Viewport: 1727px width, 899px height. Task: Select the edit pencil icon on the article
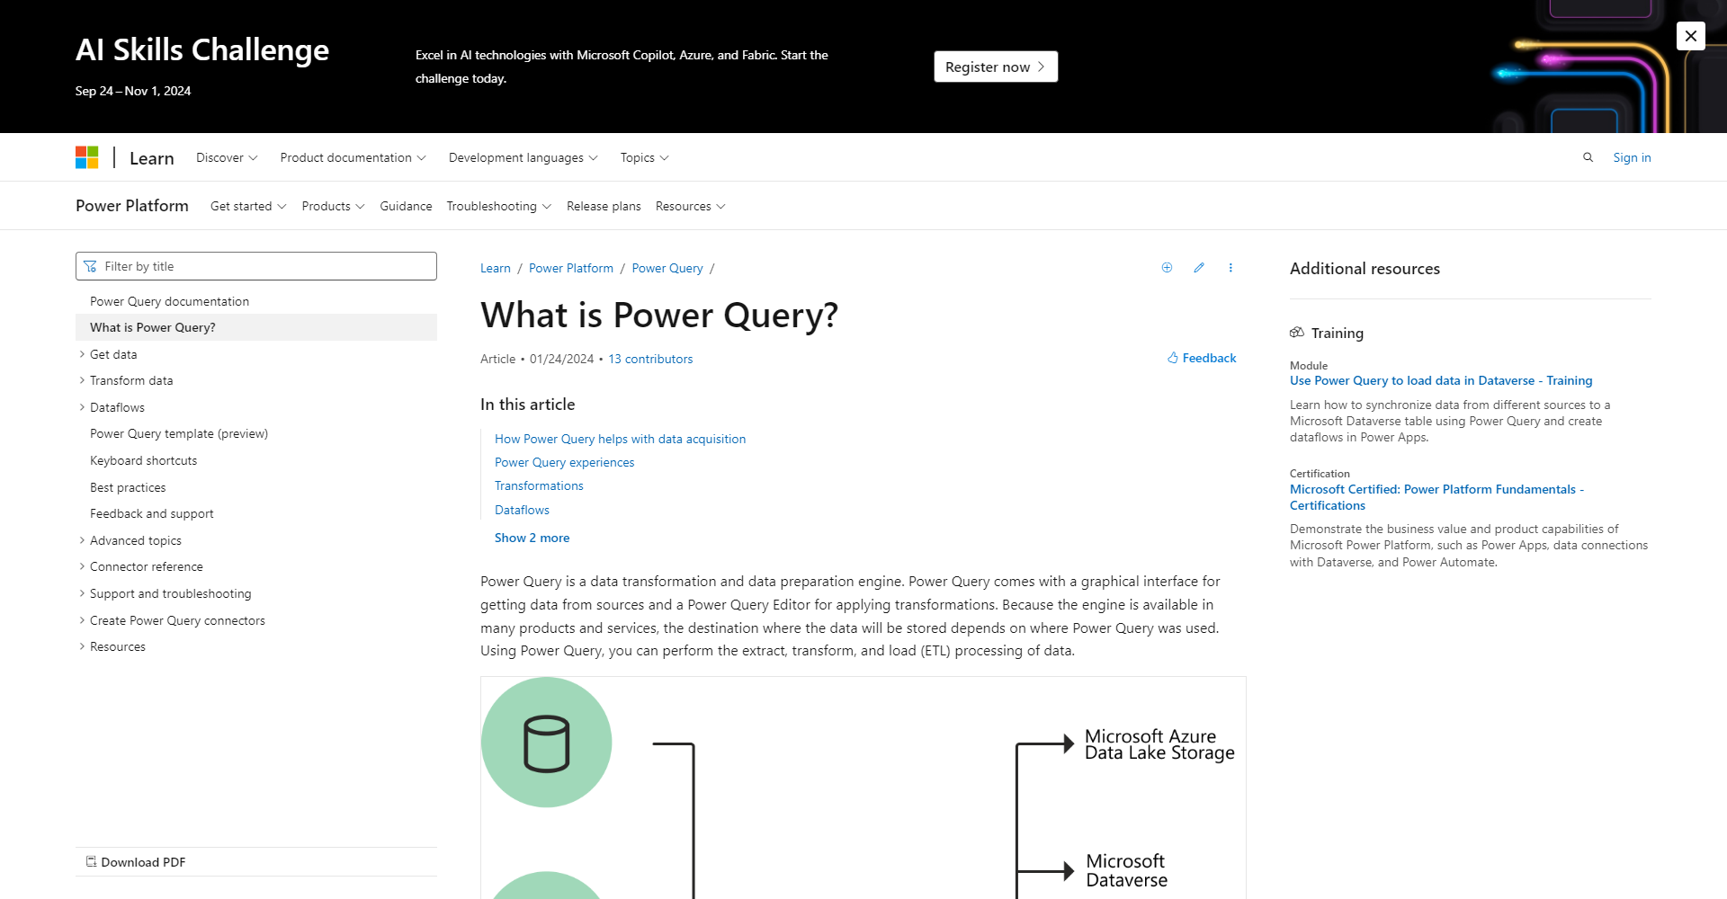1198,267
